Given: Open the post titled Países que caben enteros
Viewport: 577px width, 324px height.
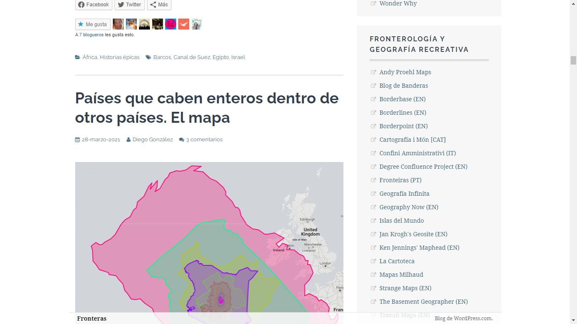Looking at the screenshot, I should [x=207, y=108].
